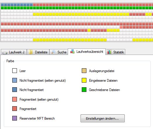
Task: Click the green Geschriebene Dateien swatch
Action: point(84,90)
